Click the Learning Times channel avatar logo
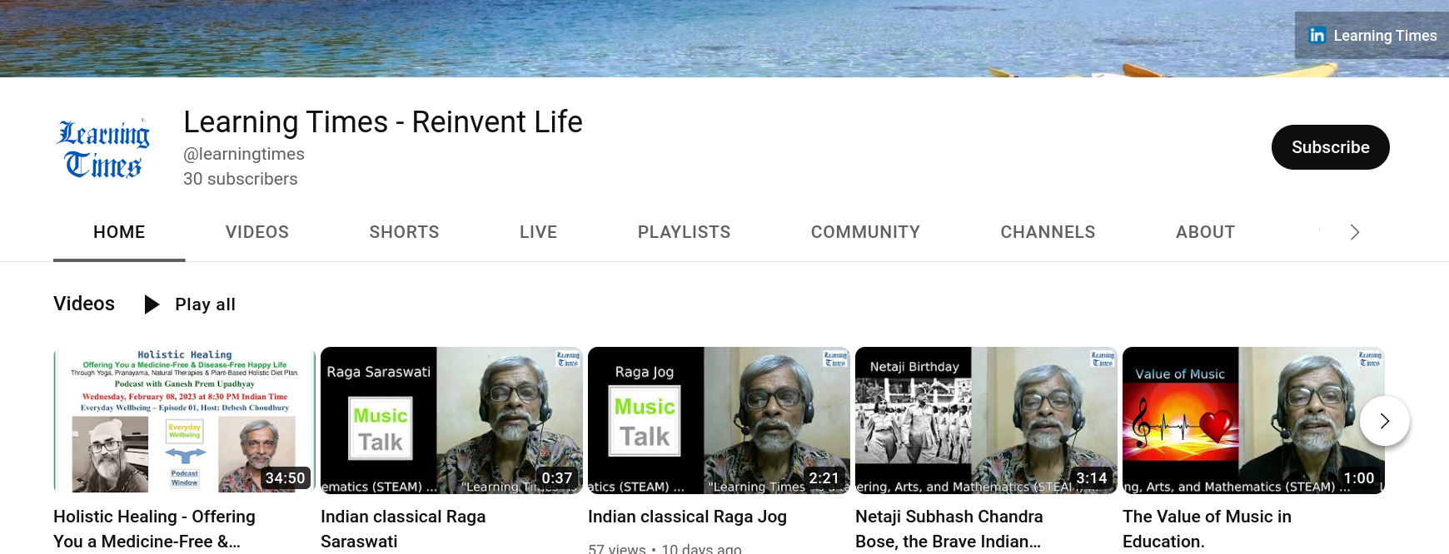The height and width of the screenshot is (554, 1449). point(103,148)
